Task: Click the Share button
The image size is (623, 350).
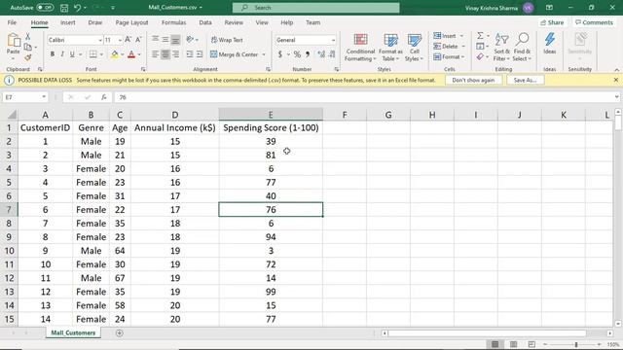Action: [x=552, y=22]
